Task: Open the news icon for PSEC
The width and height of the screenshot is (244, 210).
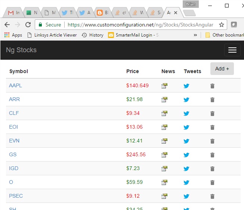Action: pyautogui.click(x=164, y=196)
